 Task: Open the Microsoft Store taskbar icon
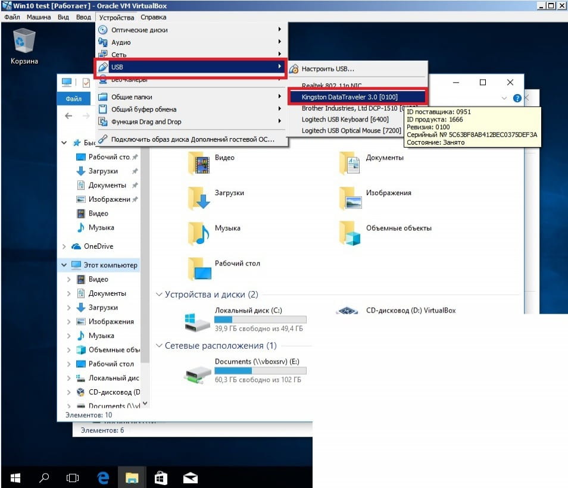pyautogui.click(x=161, y=477)
